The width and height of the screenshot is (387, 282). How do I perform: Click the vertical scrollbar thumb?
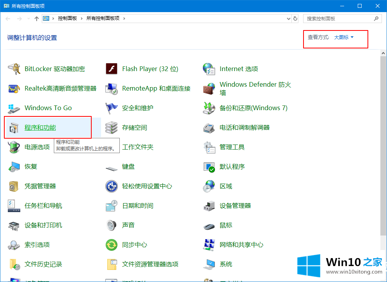point(383,146)
